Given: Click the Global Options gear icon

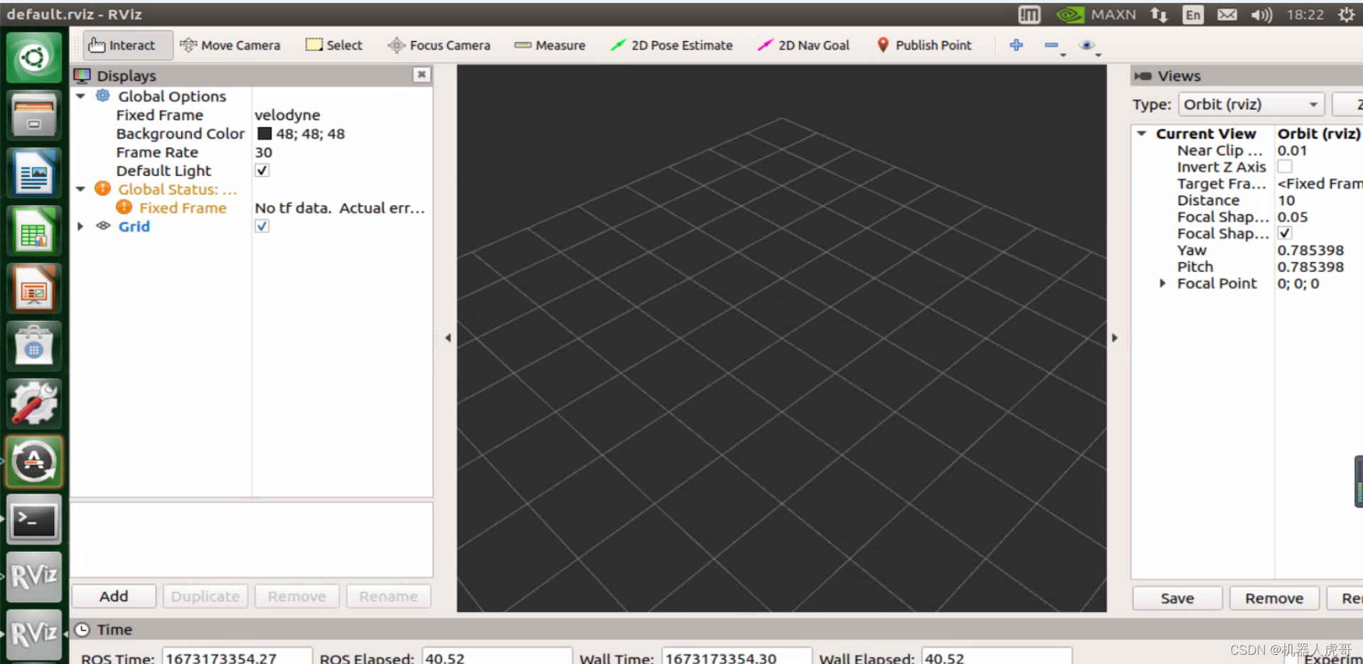Looking at the screenshot, I should 103,96.
